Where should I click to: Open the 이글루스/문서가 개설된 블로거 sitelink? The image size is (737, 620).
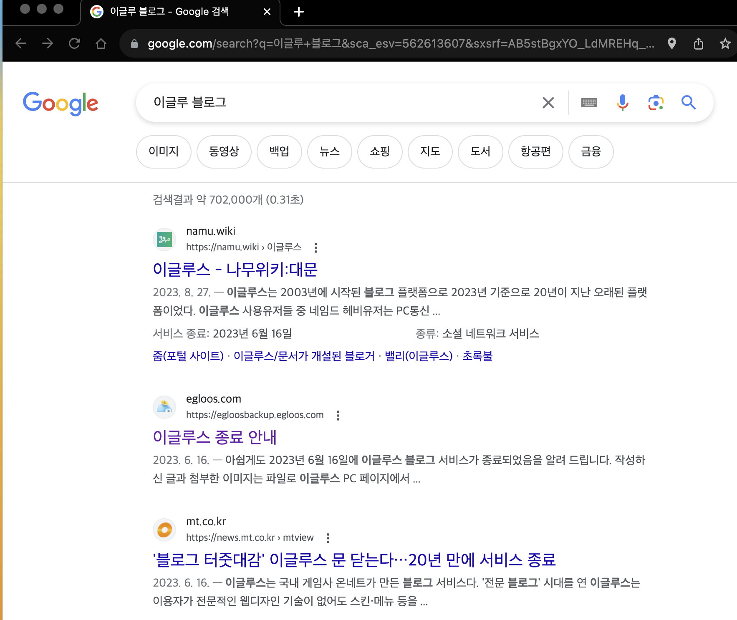304,356
